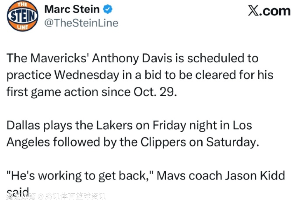Click the X.com logo
302x205 pixels.
pos(269,11)
